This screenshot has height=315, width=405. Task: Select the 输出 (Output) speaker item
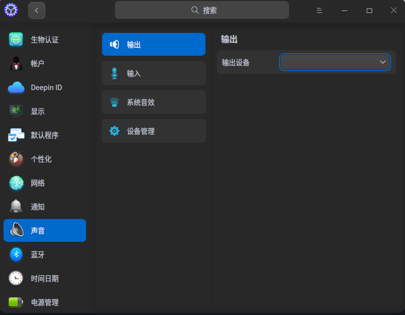click(153, 44)
